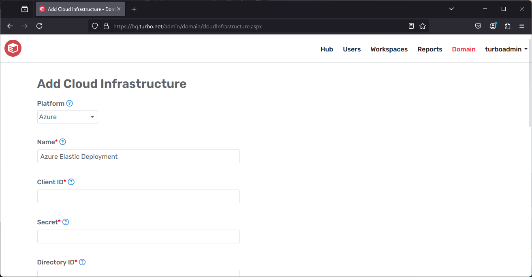Switch to the Workspaces section

389,49
